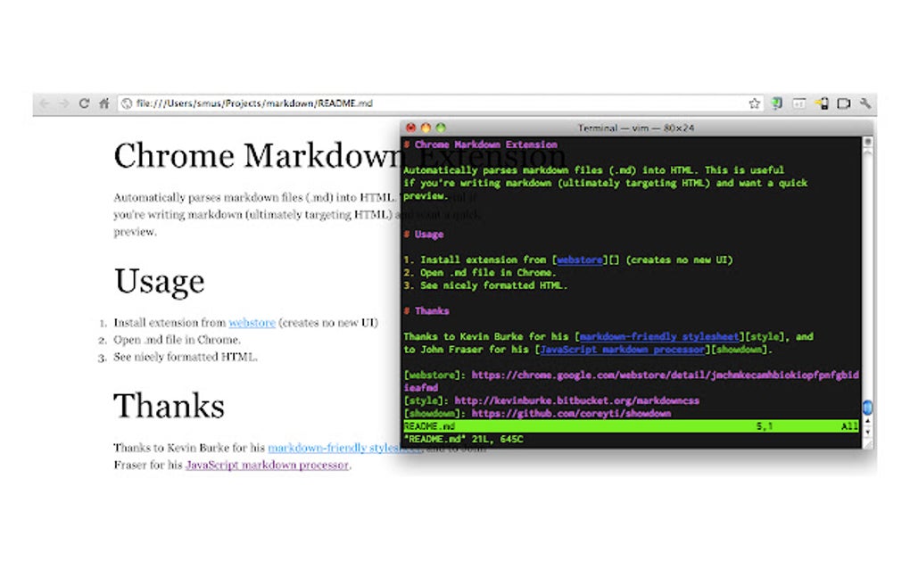The image size is (910, 569).
Task: Go back using the back navigation arrow
Action: point(44,103)
